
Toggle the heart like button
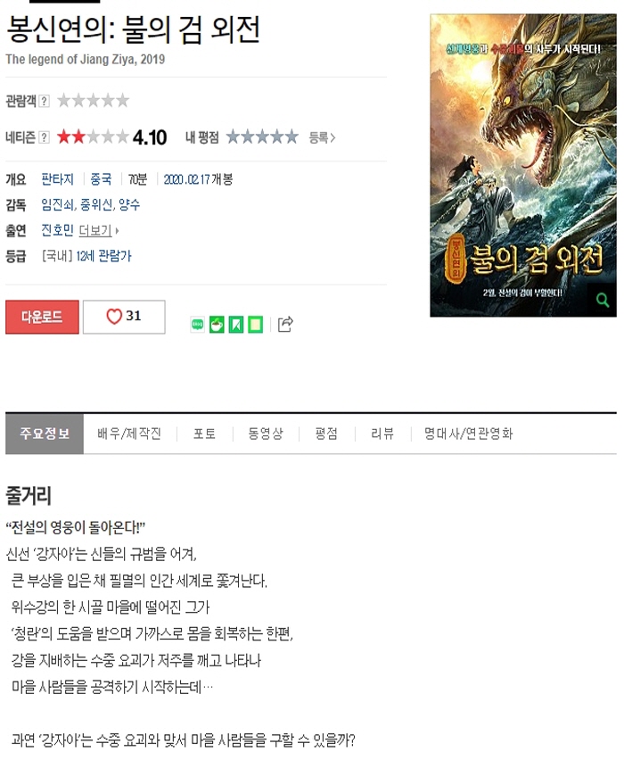click(124, 317)
